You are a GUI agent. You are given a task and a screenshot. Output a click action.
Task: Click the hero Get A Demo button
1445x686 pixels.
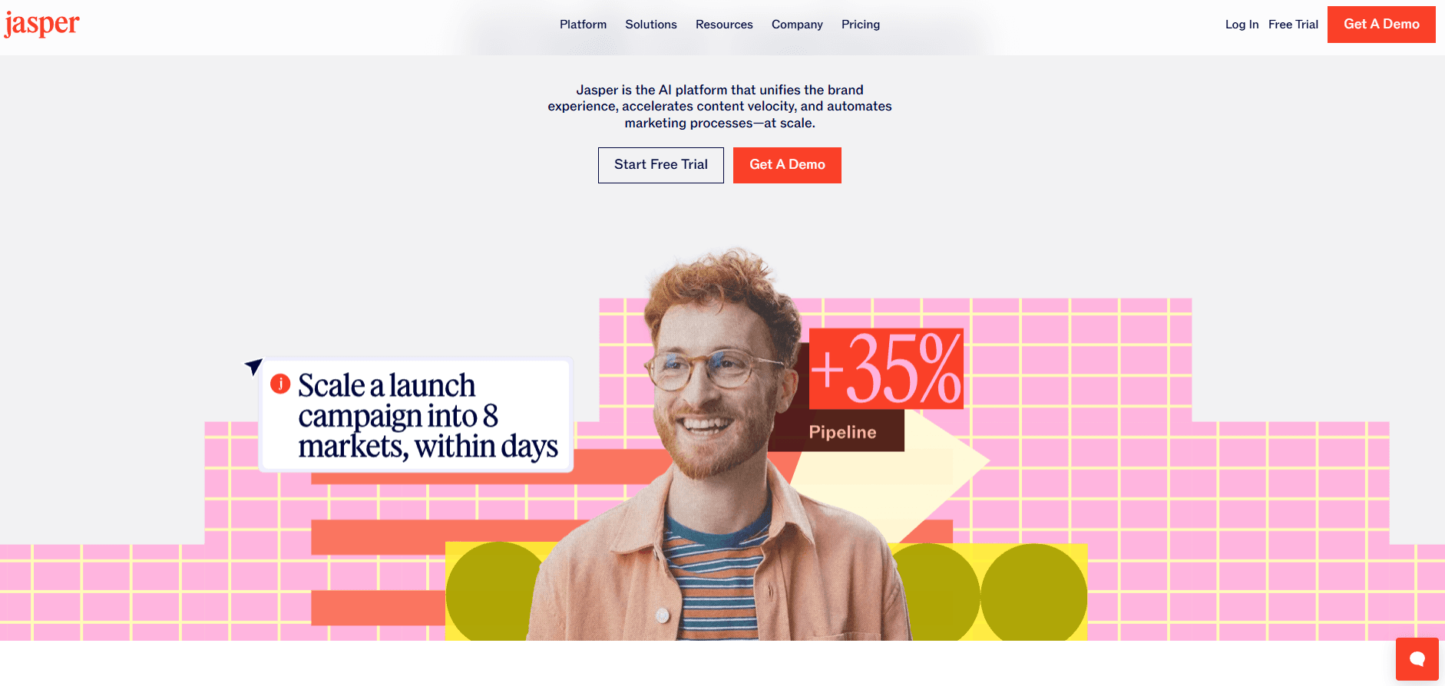pos(787,165)
